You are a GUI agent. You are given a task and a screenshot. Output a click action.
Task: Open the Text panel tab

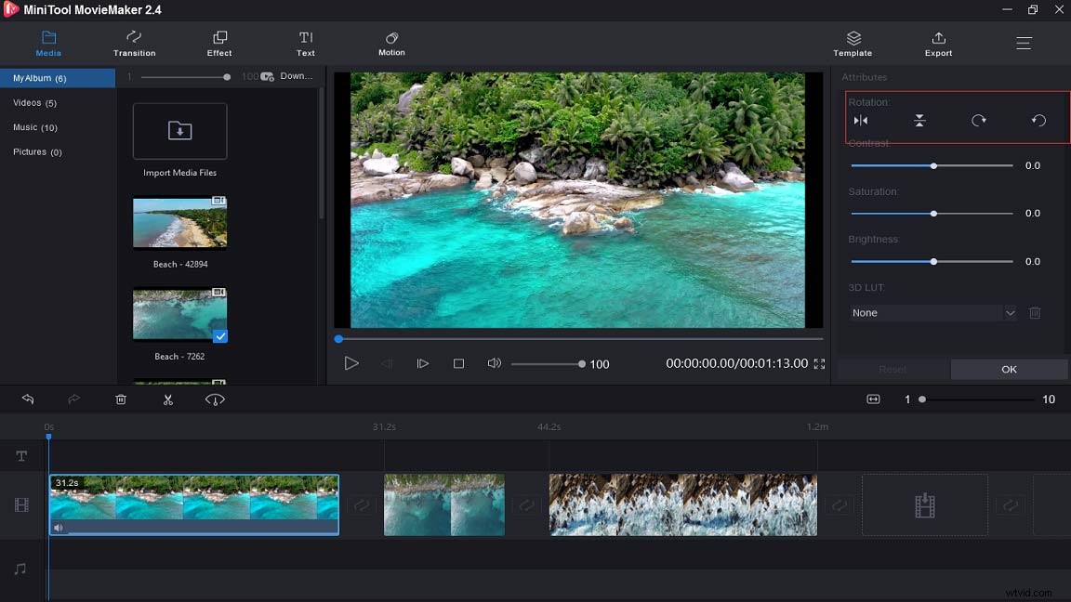point(305,43)
